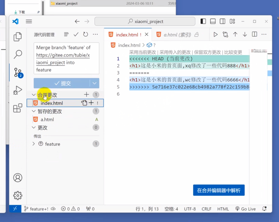Accept incoming change 采用传入的更改

coord(175,52)
